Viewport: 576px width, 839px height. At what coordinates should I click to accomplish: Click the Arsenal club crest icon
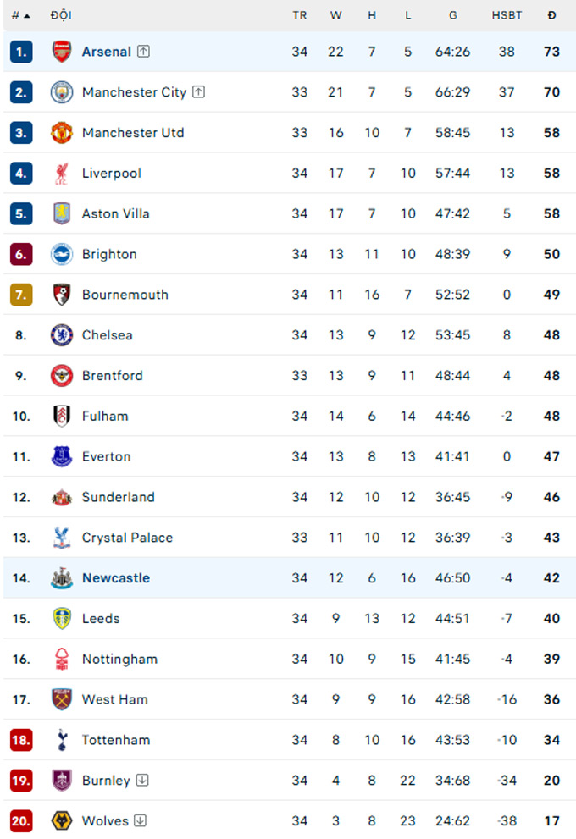point(62,52)
